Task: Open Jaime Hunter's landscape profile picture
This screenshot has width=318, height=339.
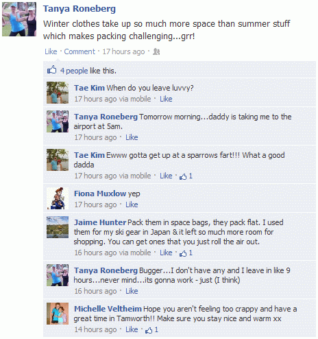Action: click(58, 227)
